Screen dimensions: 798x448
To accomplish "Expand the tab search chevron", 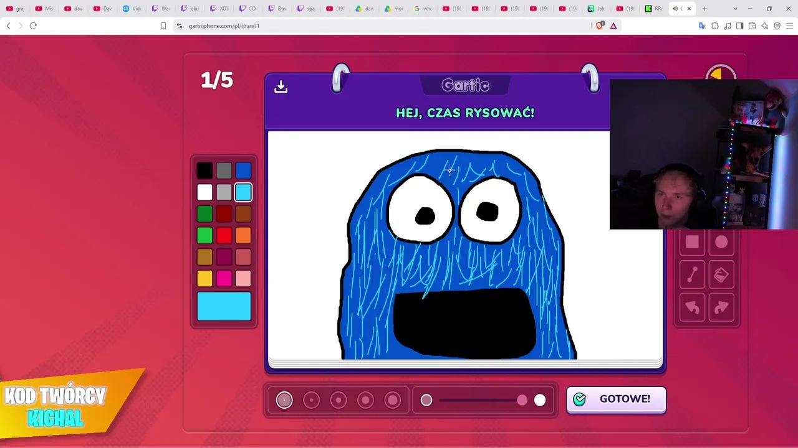I will (x=735, y=9).
